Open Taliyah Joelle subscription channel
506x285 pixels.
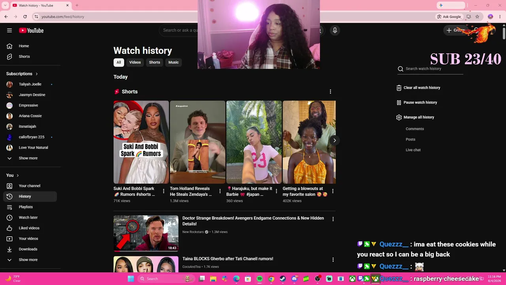[x=30, y=84]
